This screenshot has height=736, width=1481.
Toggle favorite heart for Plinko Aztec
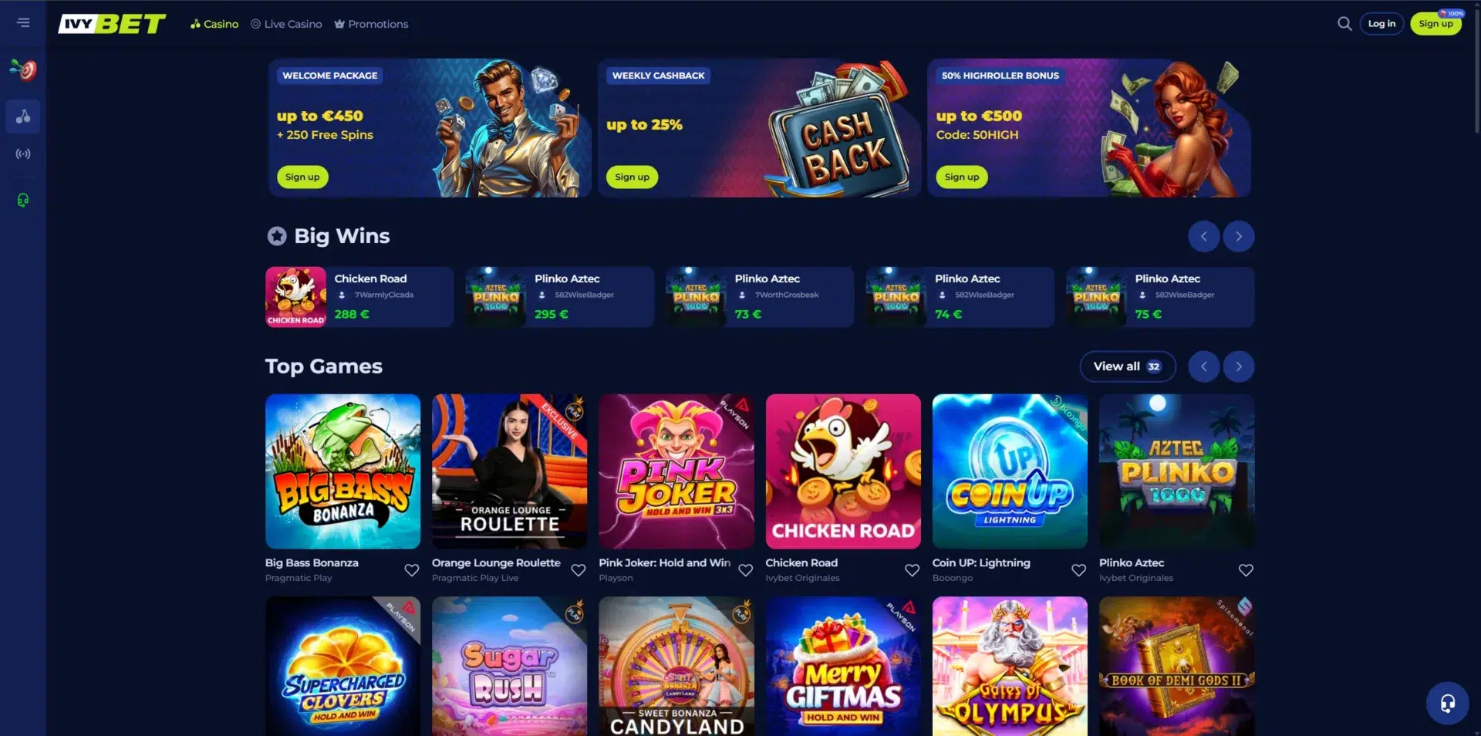point(1246,570)
